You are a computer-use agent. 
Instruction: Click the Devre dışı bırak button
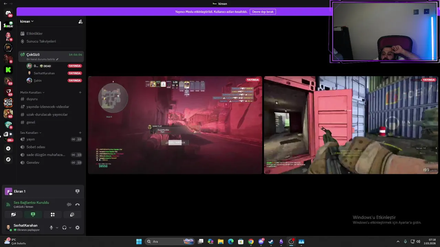pyautogui.click(x=263, y=12)
